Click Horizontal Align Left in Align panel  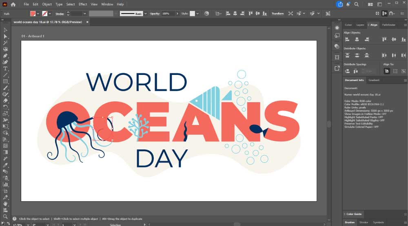click(347, 39)
